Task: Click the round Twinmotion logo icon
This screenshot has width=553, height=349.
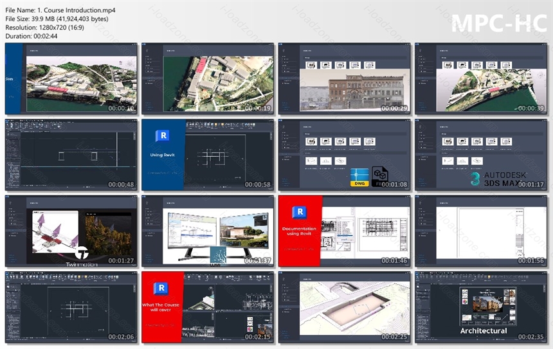Action: (82, 253)
